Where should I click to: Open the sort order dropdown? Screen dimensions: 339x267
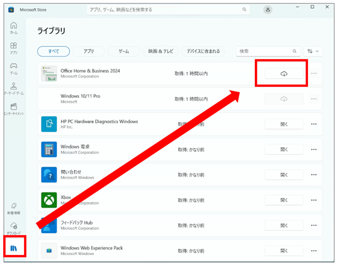[x=313, y=51]
